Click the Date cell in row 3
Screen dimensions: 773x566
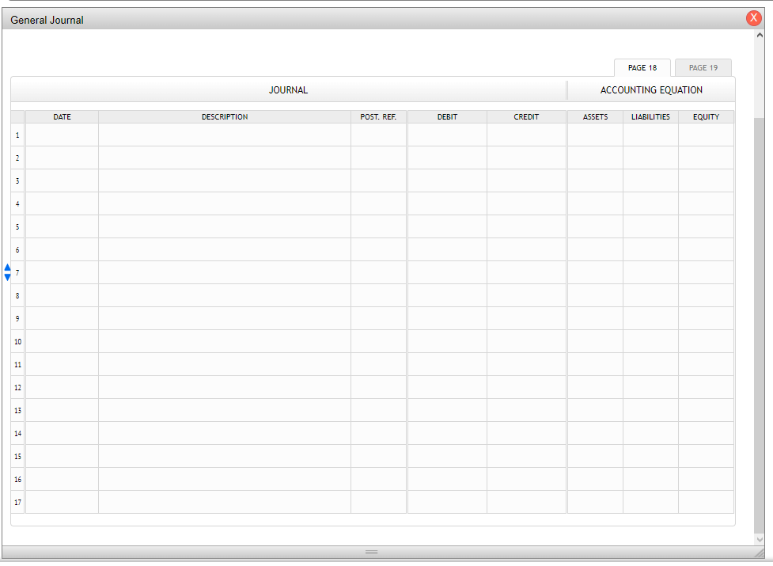[63, 180]
